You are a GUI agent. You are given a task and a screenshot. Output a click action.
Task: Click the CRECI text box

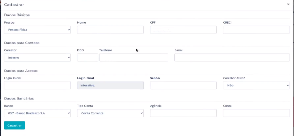[x=256, y=30]
